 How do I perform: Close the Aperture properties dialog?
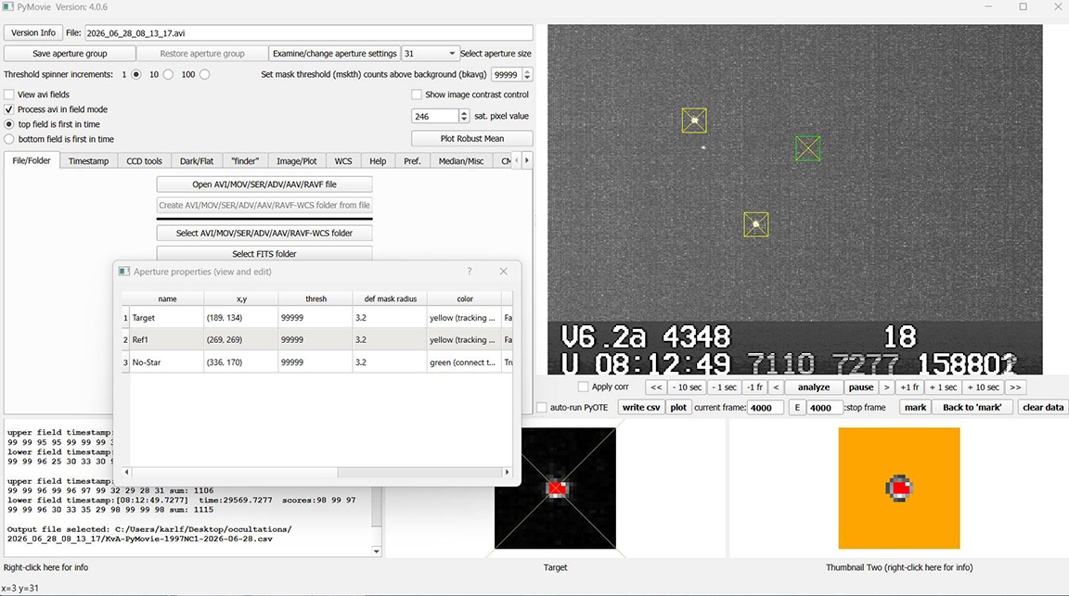(x=503, y=271)
